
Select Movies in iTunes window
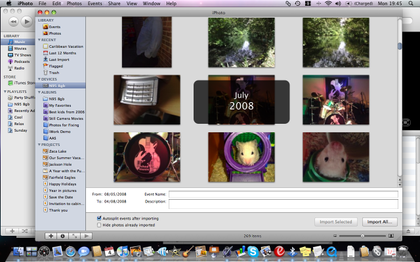(x=20, y=48)
